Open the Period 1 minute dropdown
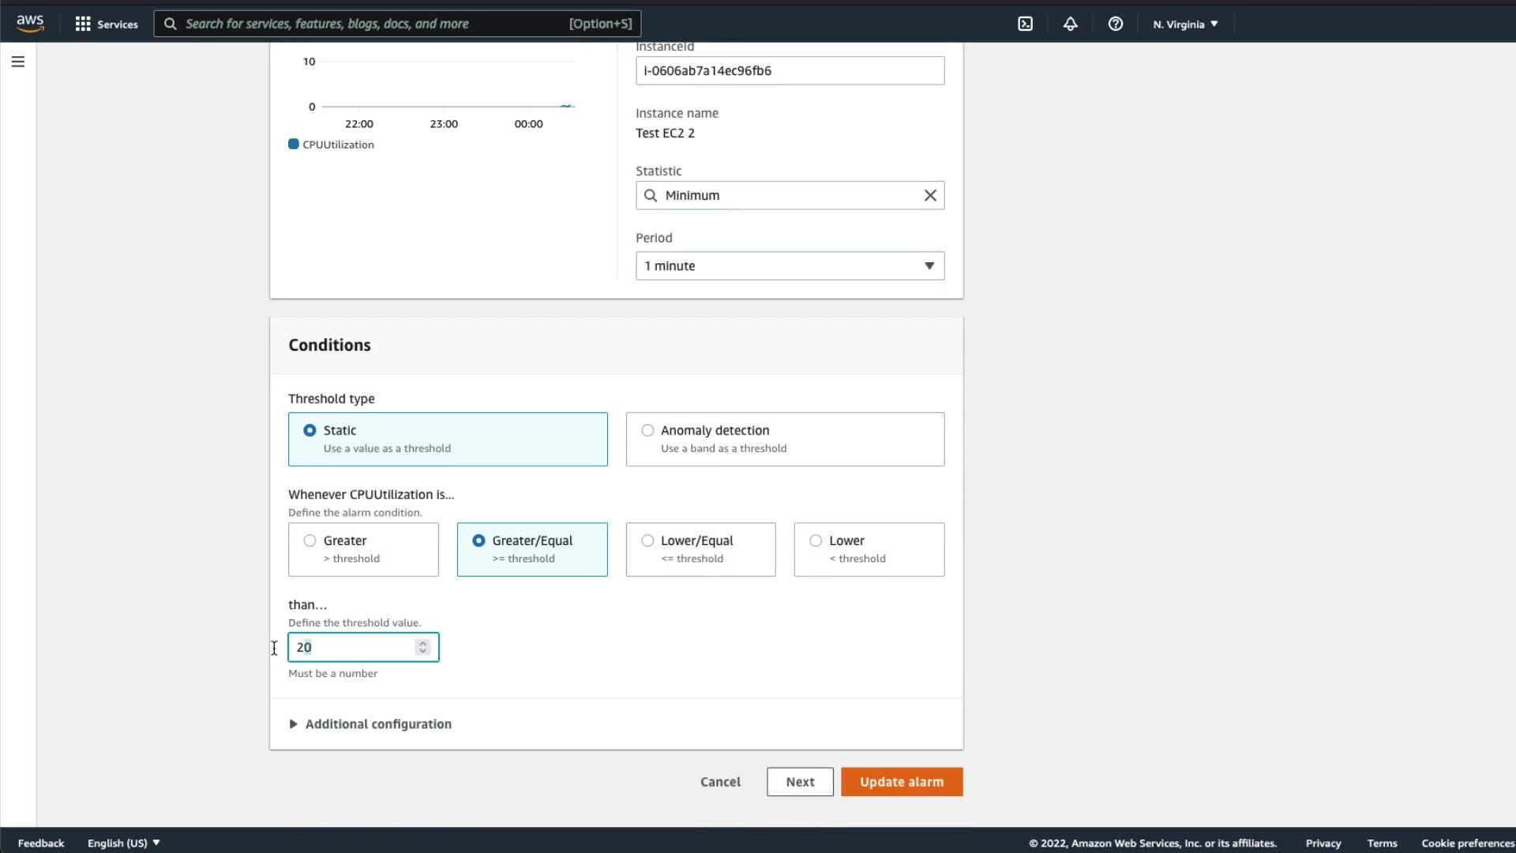This screenshot has height=853, width=1516. (x=790, y=266)
